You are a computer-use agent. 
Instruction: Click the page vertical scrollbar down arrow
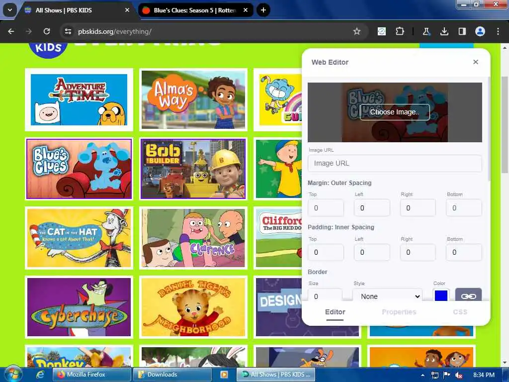pos(505,363)
